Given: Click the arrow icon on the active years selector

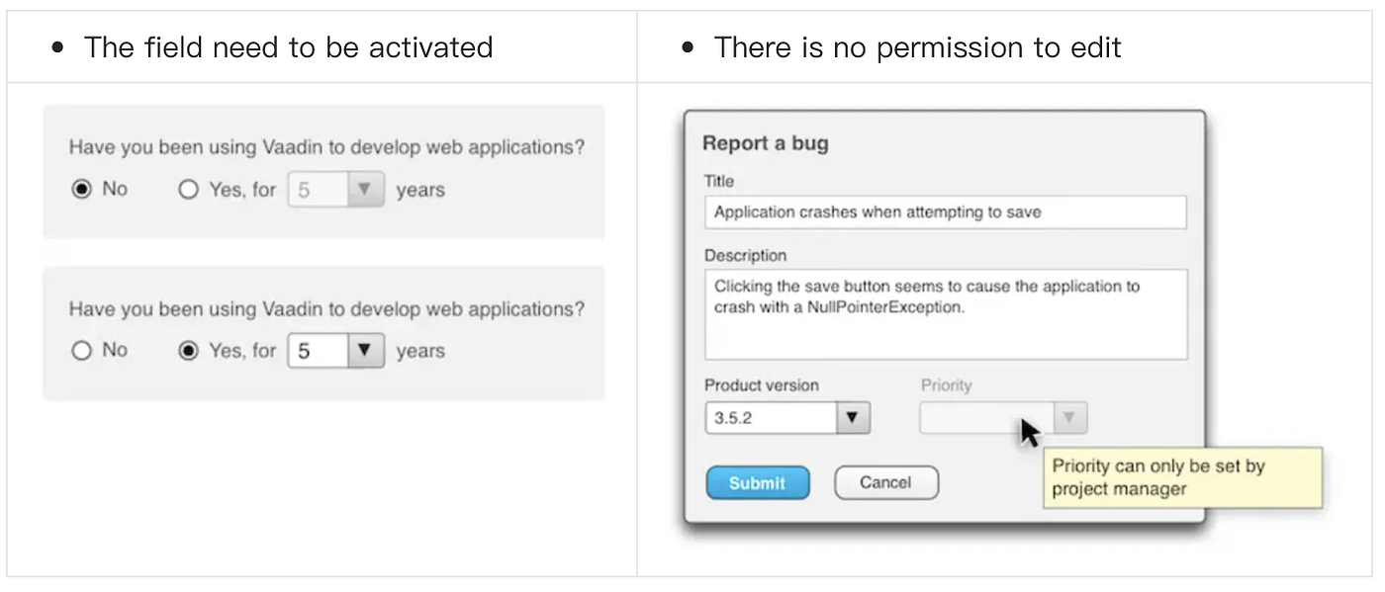Looking at the screenshot, I should [x=364, y=350].
